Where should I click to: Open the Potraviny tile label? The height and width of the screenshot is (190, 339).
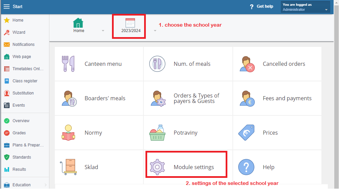(185, 133)
